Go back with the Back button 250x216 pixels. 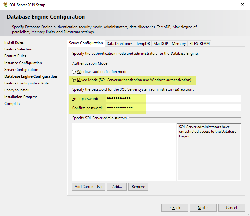pos(174,208)
